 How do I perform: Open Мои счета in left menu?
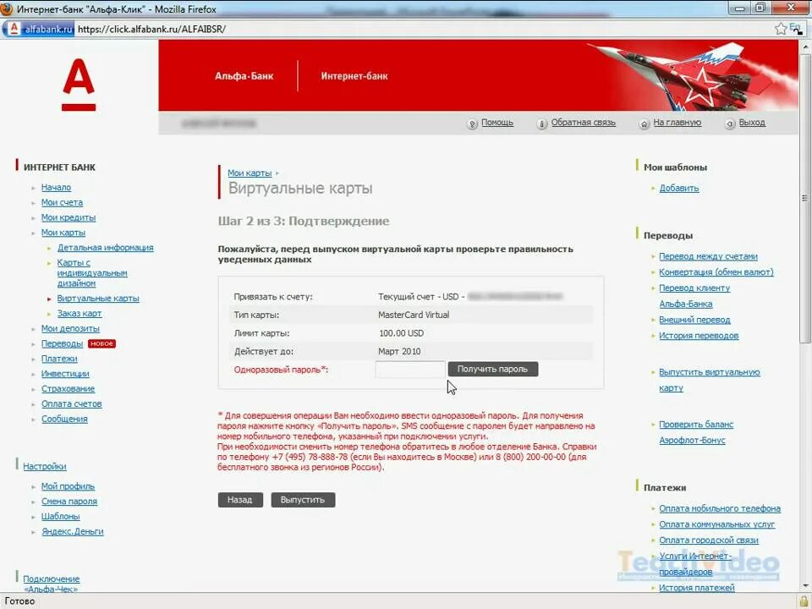coord(62,202)
